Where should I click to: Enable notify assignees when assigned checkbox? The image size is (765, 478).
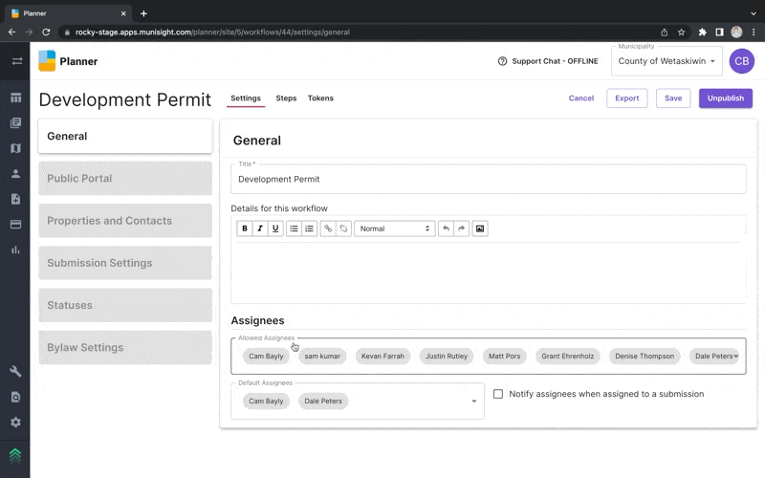coord(498,394)
